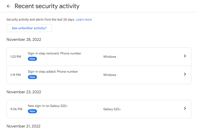Click the 1:19 PM timestamp

(15, 75)
